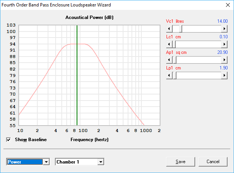Click the Ap1 value 20.90
The width and height of the screenshot is (234, 173).
point(222,52)
